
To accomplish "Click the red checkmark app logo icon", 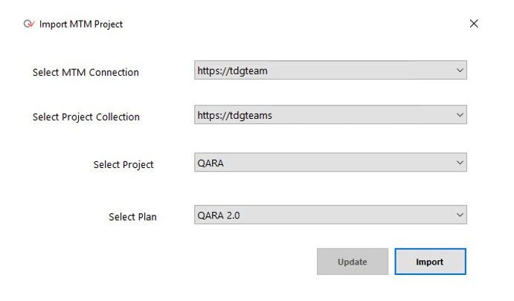I will [x=29, y=24].
